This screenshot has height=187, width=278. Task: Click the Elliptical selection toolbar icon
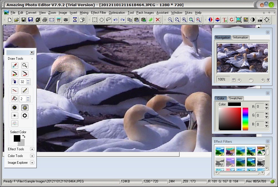(x=101, y=20)
